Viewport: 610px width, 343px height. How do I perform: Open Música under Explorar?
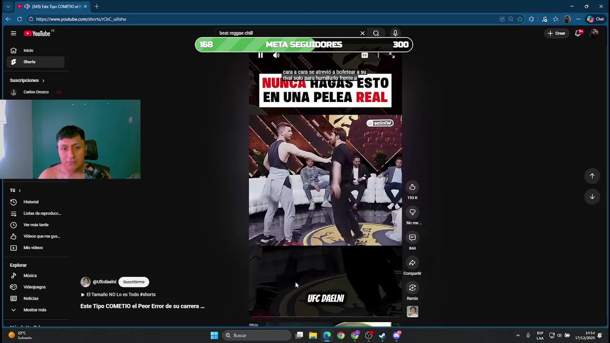[x=36, y=276]
